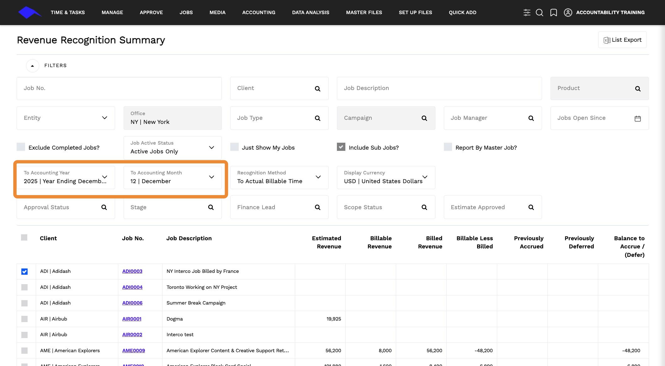Open the Manage menu
Image resolution: width=665 pixels, height=366 pixels.
112,13
